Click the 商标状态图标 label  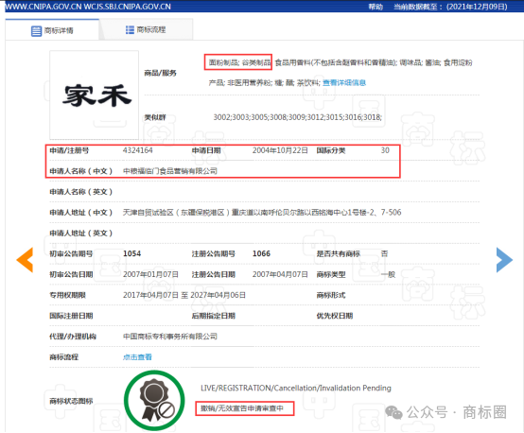tap(71, 401)
